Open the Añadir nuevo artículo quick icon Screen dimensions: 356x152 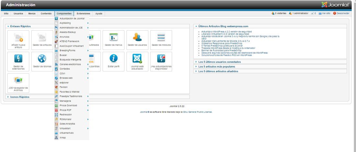point(18,40)
